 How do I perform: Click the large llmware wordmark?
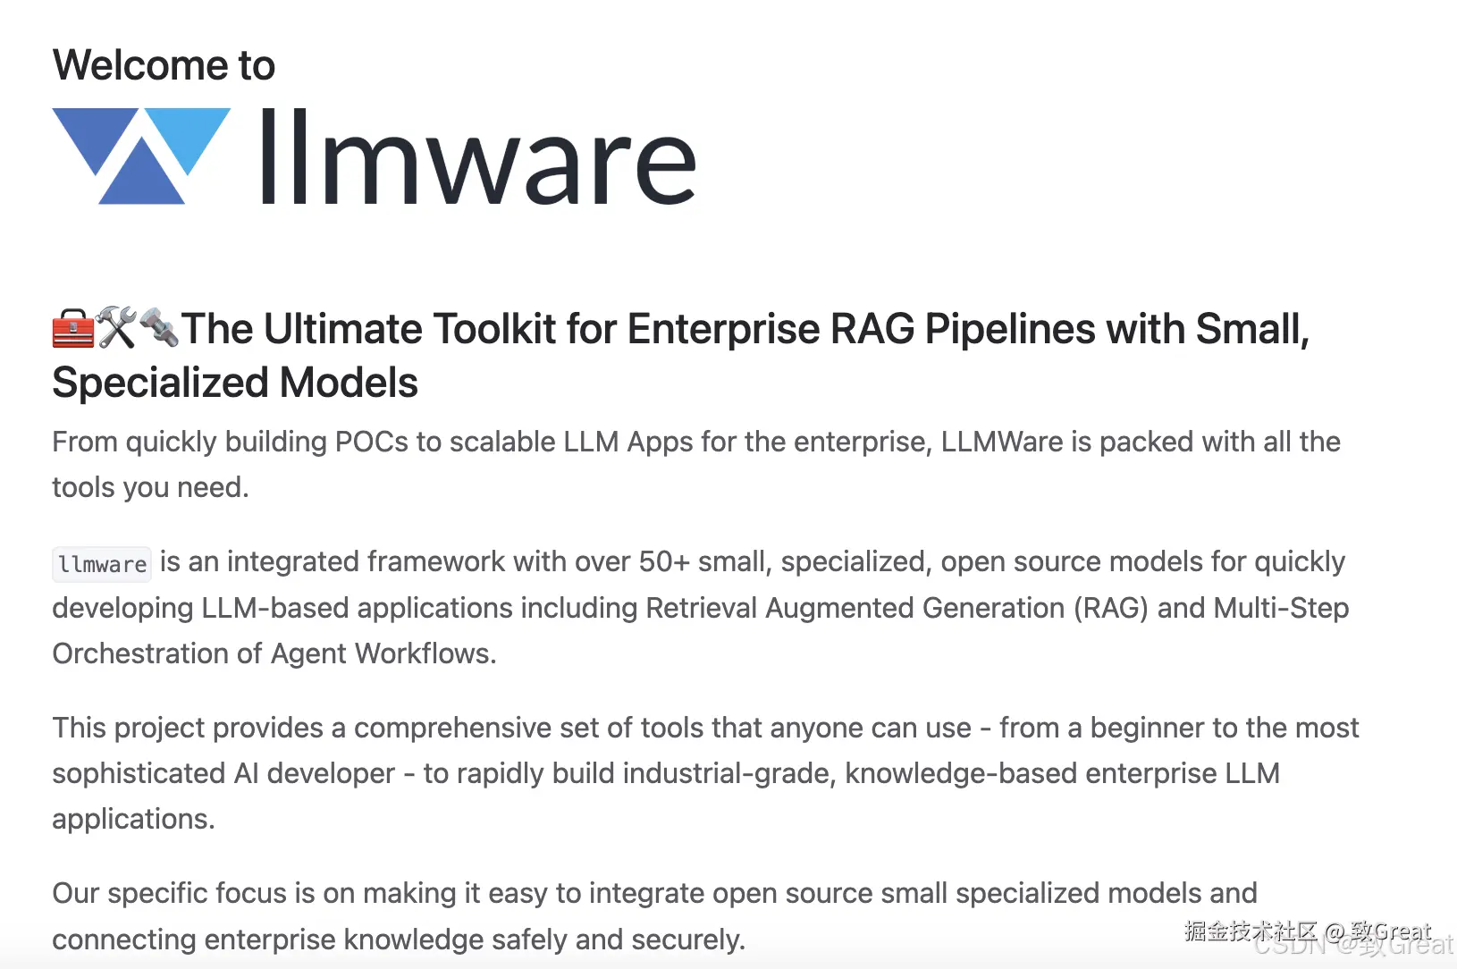tap(478, 156)
